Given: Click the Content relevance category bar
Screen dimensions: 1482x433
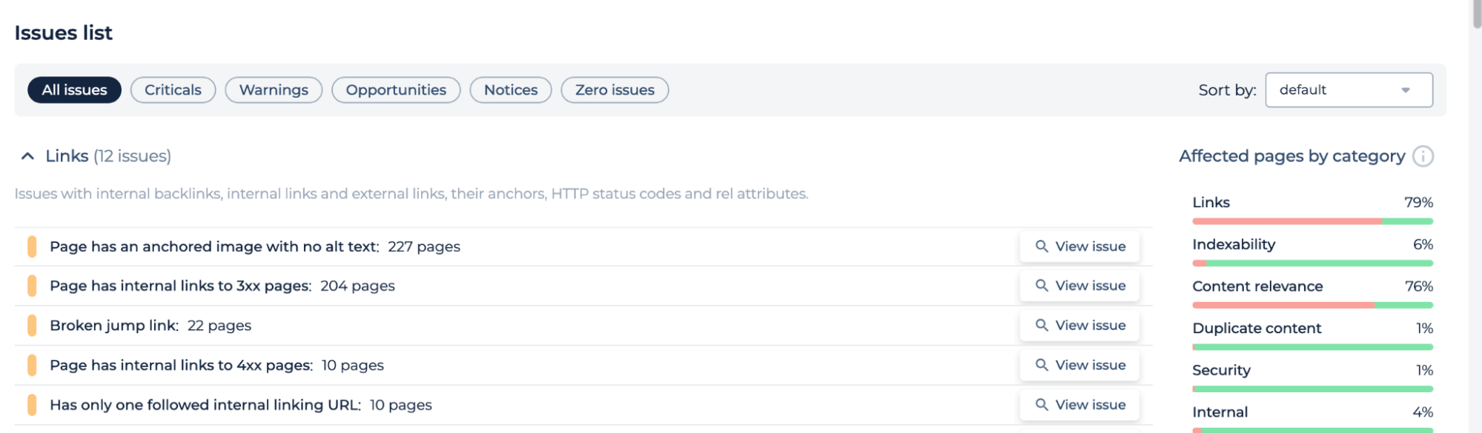Looking at the screenshot, I should (1312, 305).
